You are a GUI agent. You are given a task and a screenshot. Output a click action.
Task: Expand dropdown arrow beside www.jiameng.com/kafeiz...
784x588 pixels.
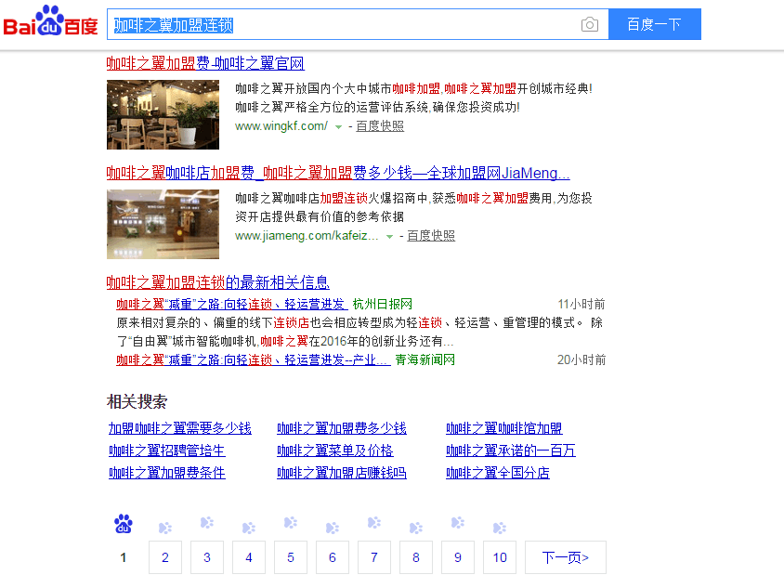(389, 237)
